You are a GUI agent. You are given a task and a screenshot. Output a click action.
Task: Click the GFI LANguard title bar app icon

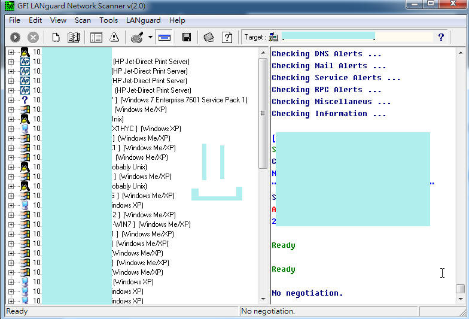tap(10, 6)
